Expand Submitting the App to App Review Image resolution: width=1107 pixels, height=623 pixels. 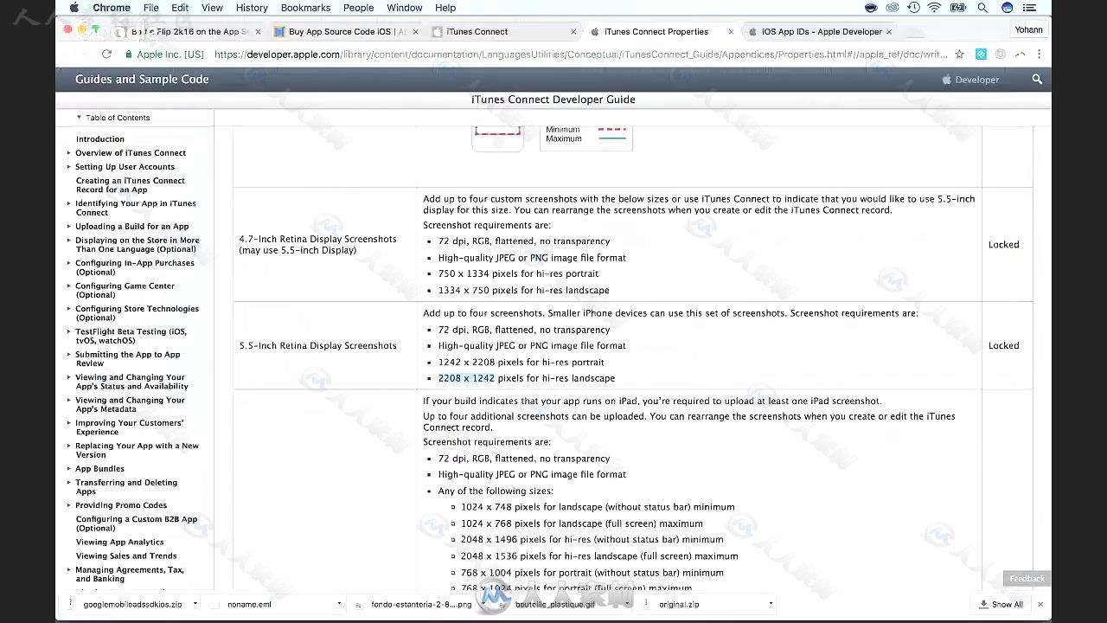click(x=69, y=354)
